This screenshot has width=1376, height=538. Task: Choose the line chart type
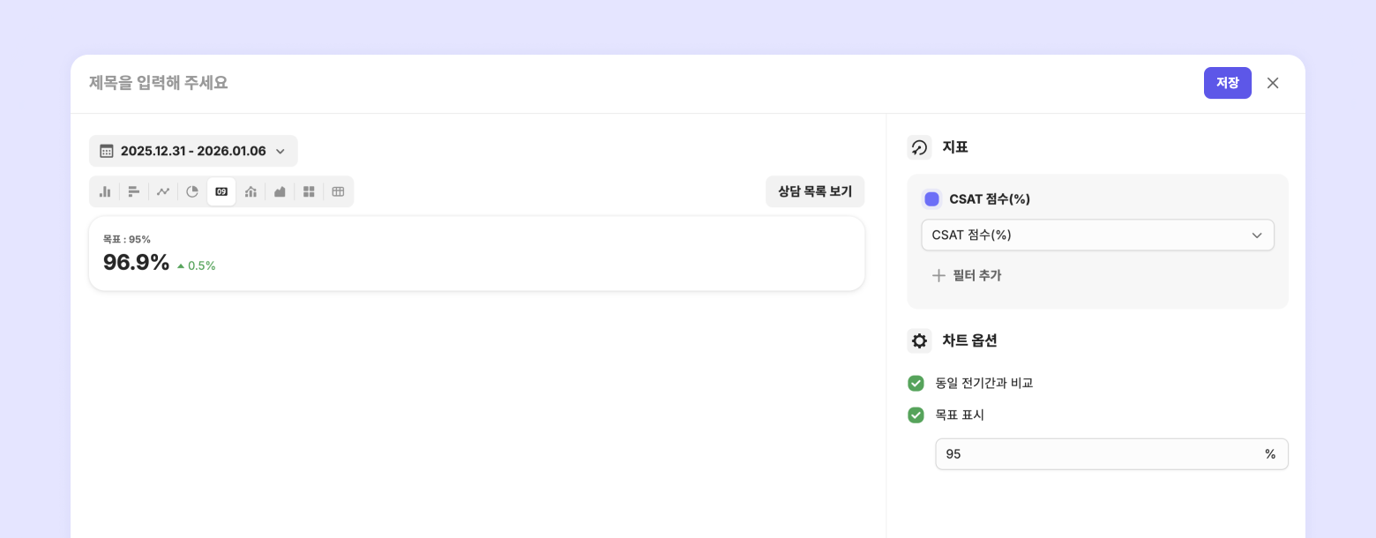tap(163, 191)
